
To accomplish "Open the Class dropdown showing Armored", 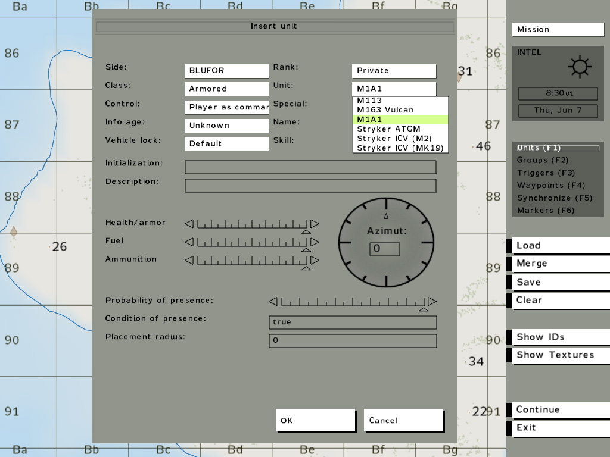I will pyautogui.click(x=226, y=89).
